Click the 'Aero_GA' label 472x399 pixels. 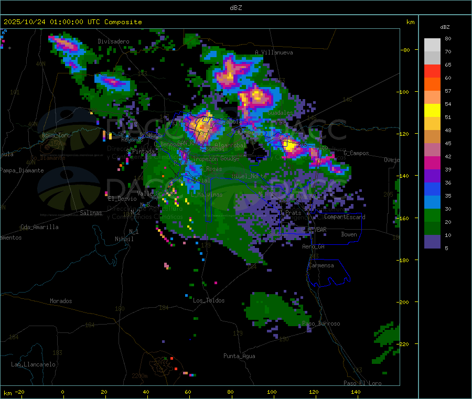pos(314,247)
